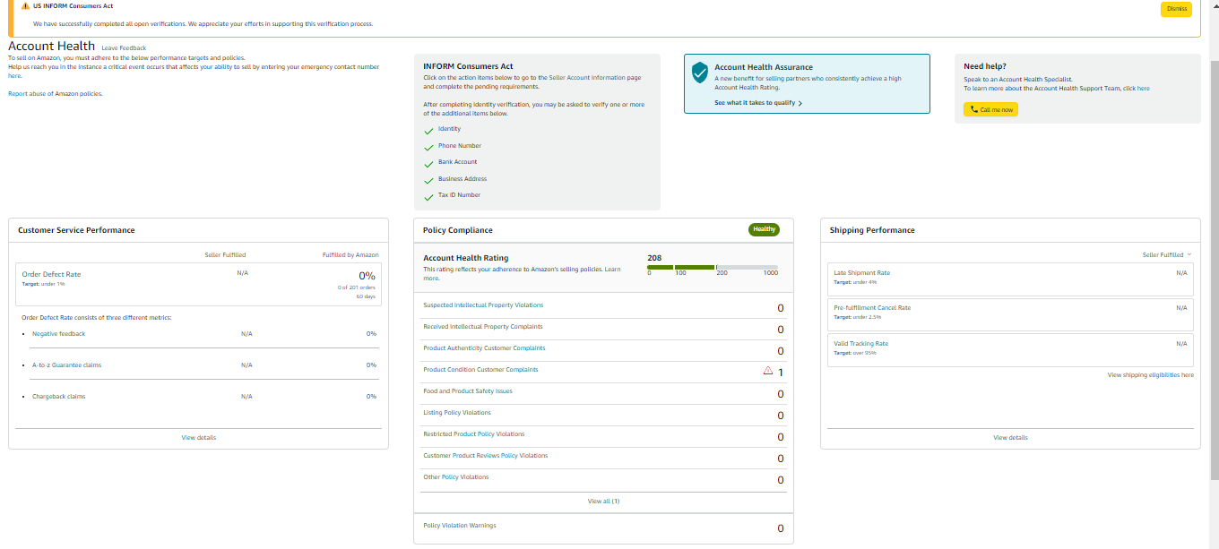Open Other Policy Violations
The height and width of the screenshot is (549, 1219).
pos(456,477)
